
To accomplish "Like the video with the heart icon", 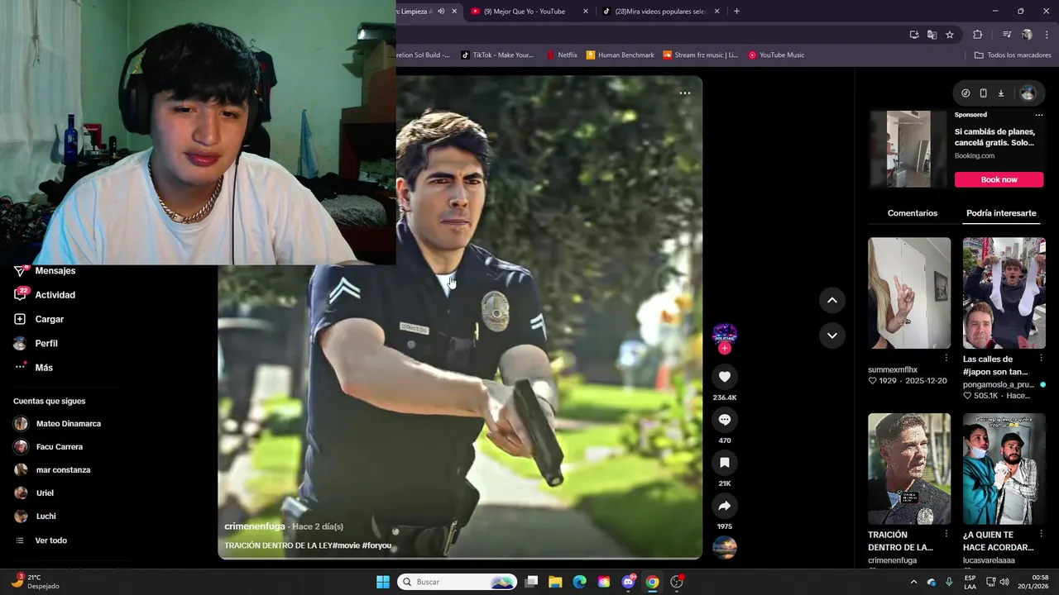I will [x=725, y=377].
